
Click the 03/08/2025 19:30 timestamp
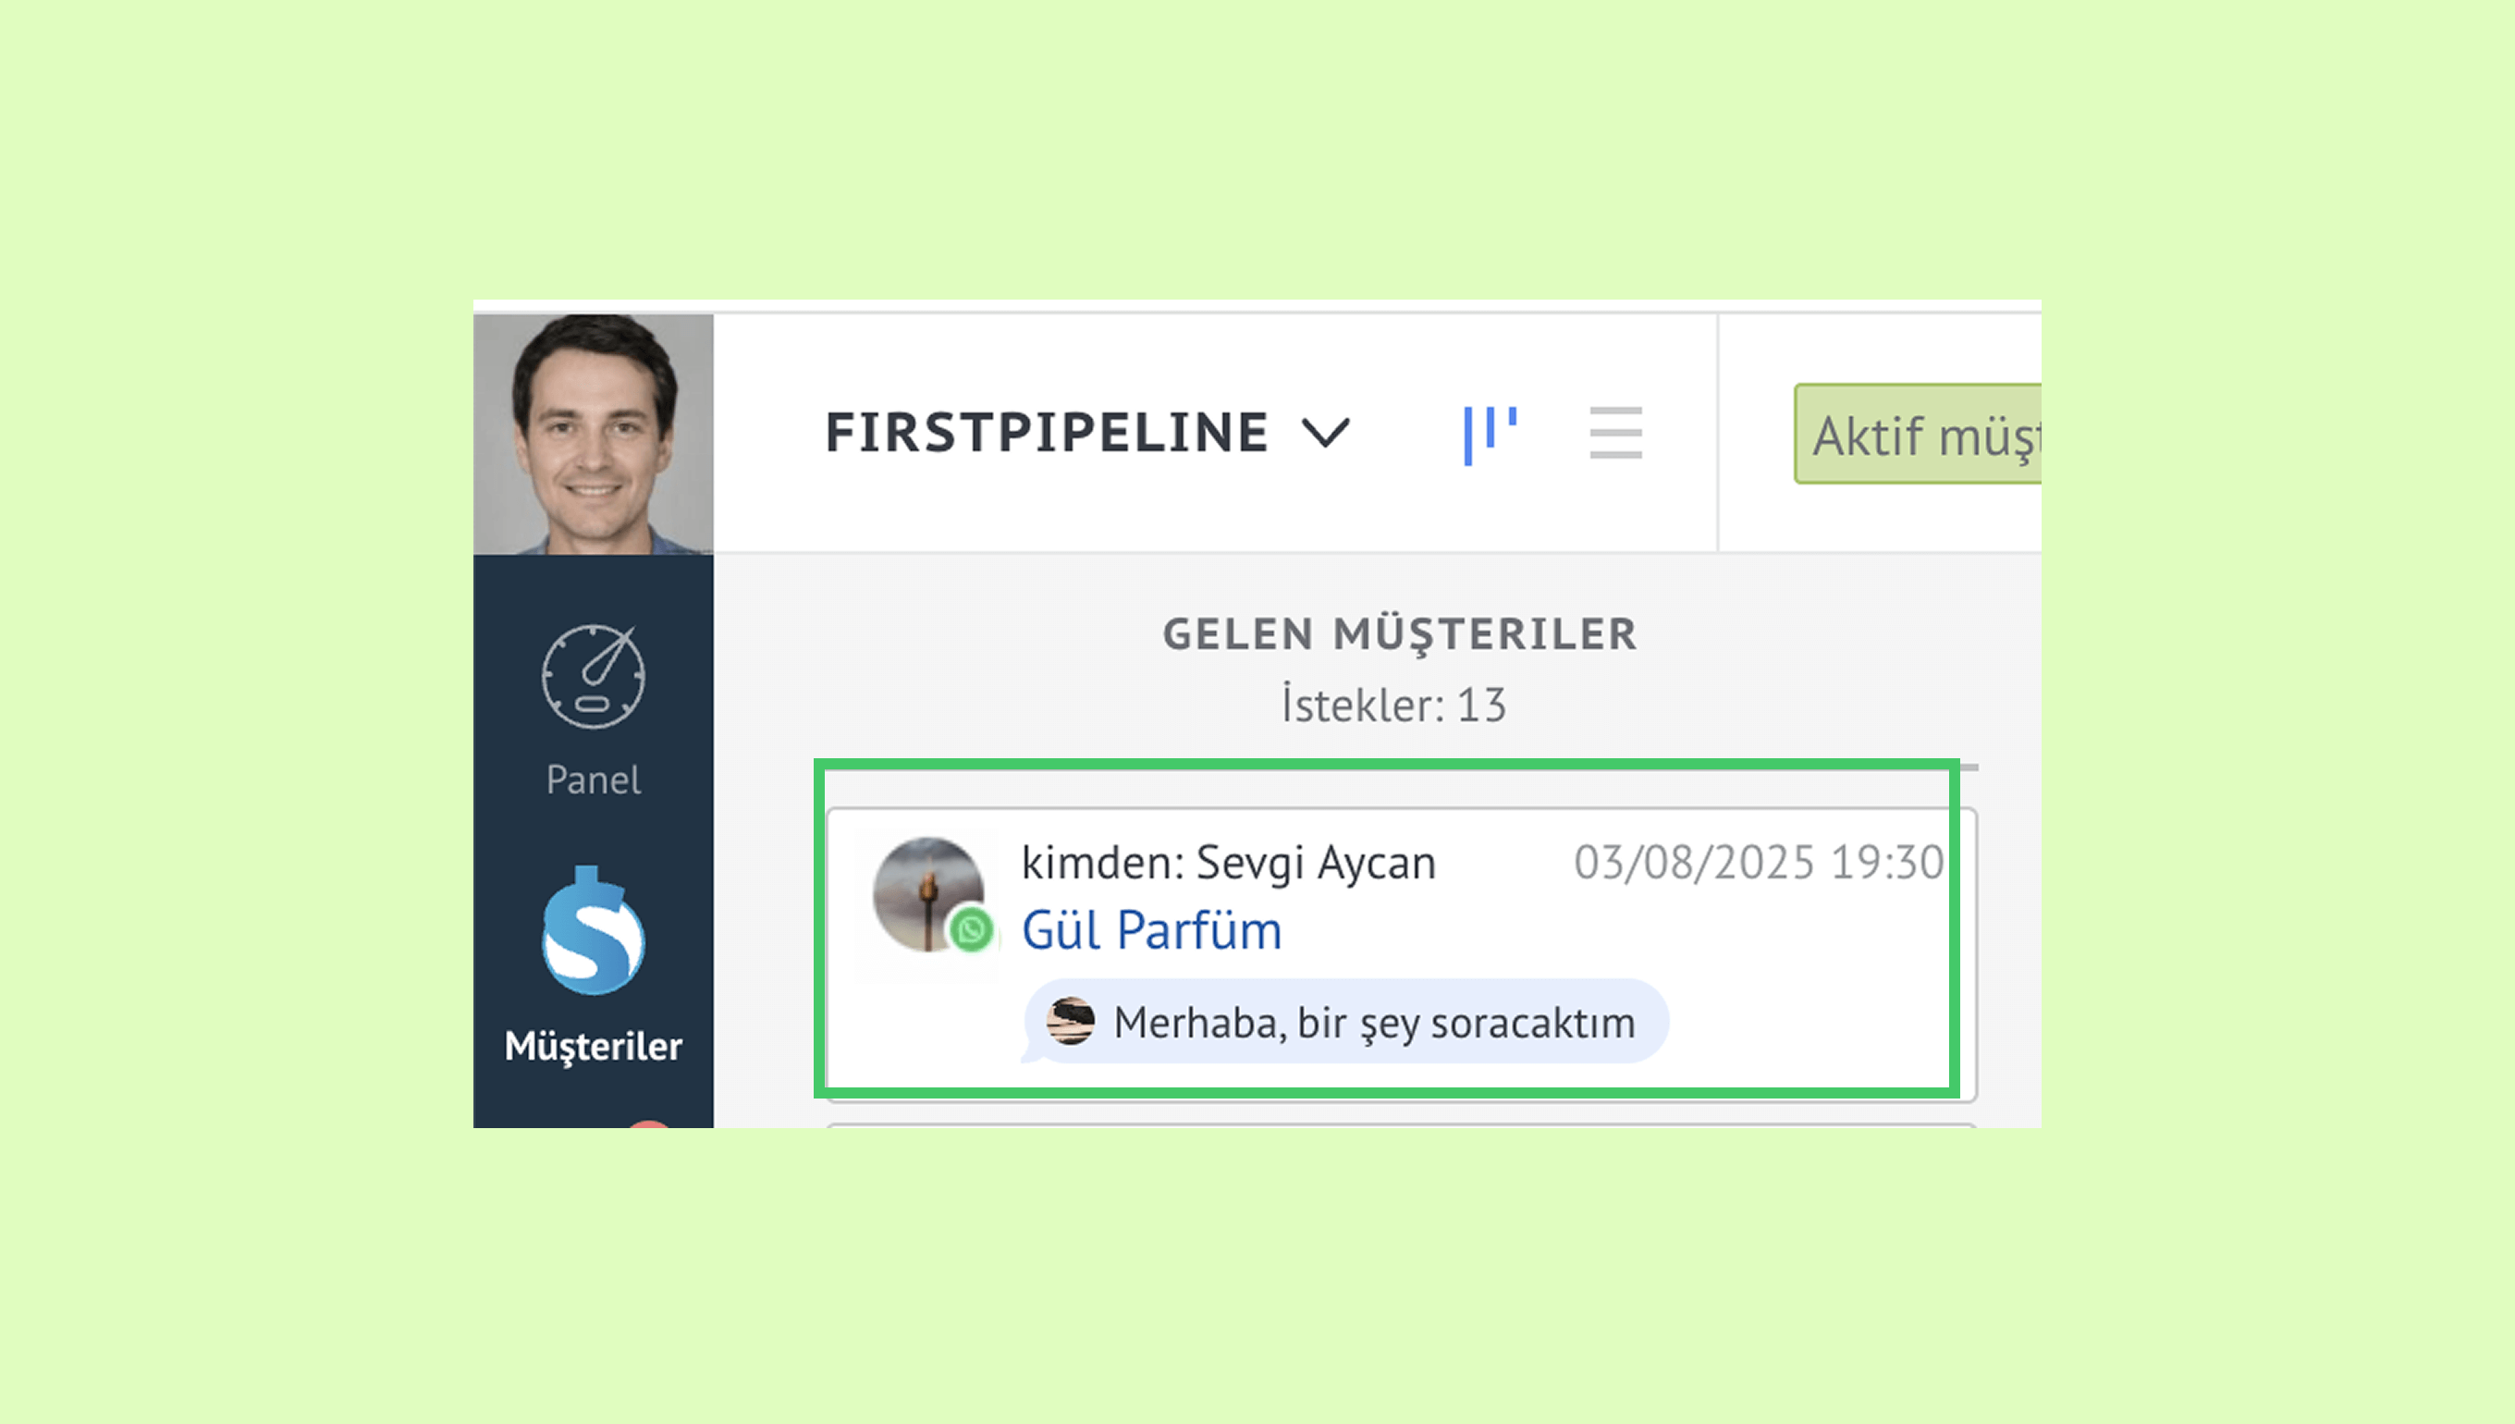(1758, 863)
